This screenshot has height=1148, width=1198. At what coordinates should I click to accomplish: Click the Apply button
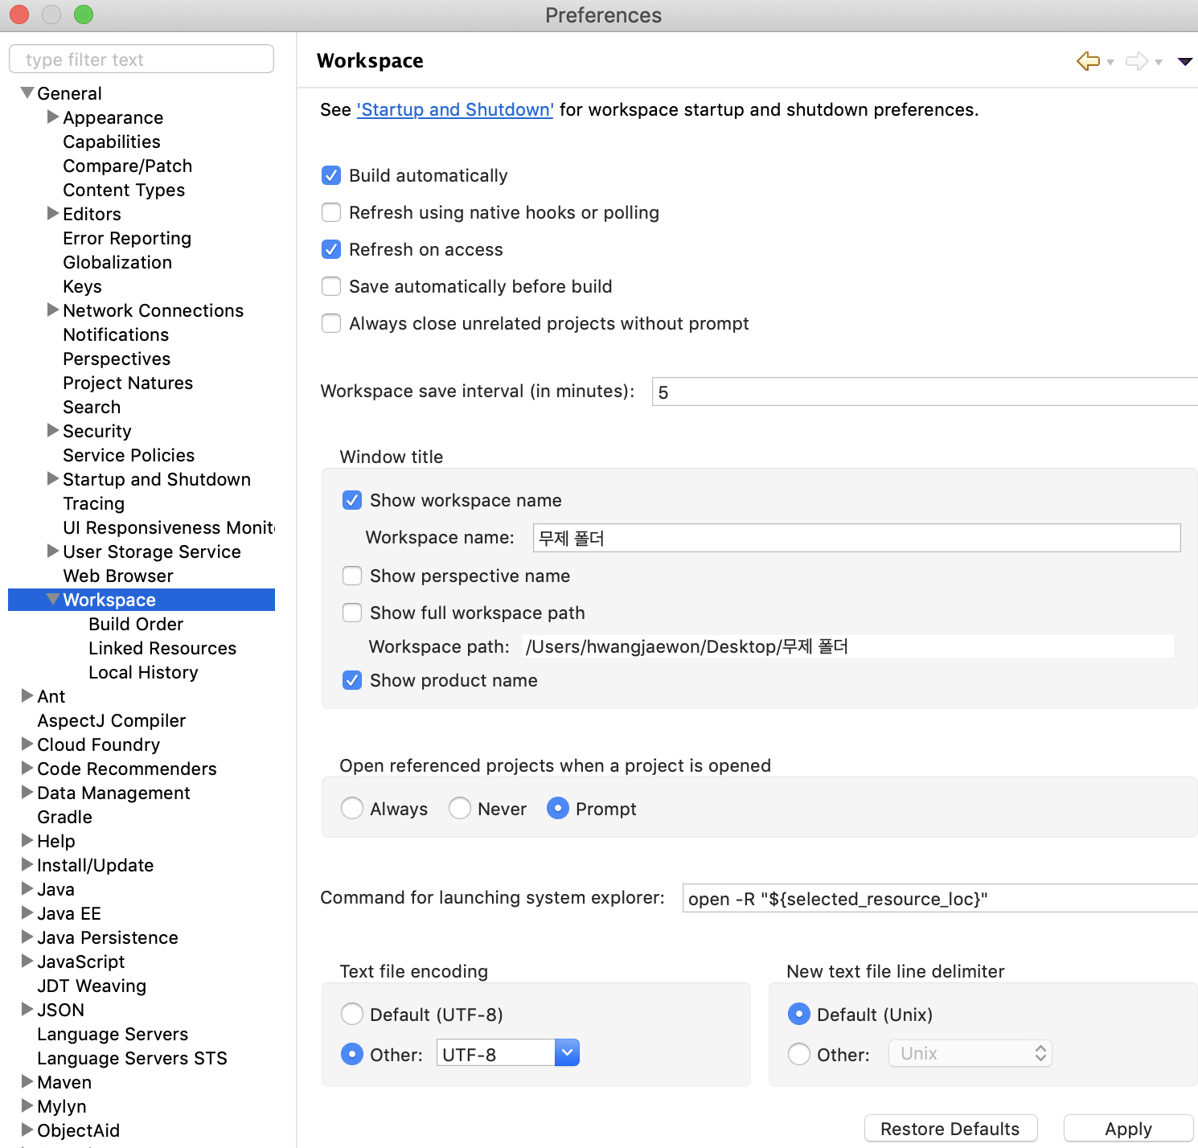(x=1128, y=1129)
